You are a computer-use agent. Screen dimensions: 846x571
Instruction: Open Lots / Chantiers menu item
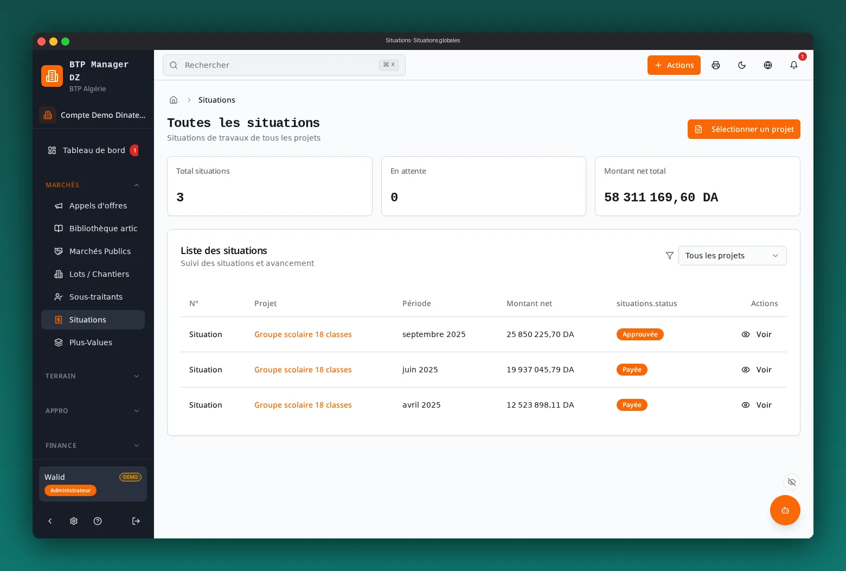(93, 274)
